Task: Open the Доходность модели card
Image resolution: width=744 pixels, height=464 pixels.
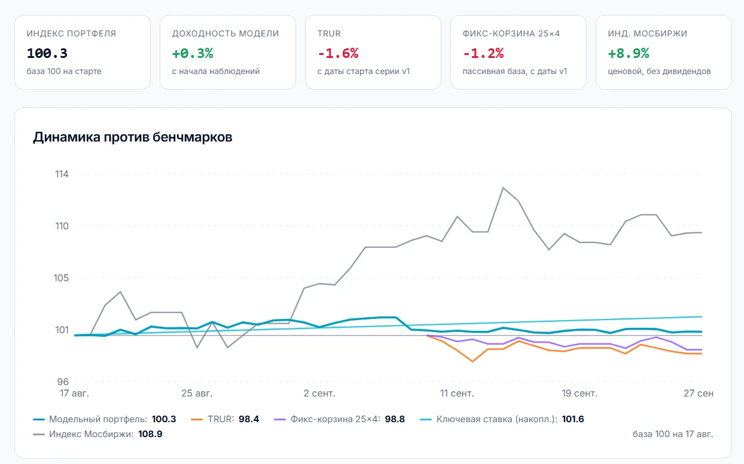Action: [228, 53]
